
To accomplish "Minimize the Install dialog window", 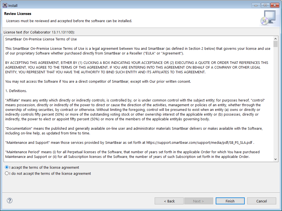I will click(256, 5).
